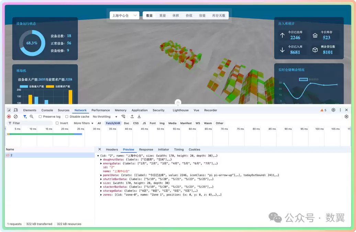The width and height of the screenshot is (356, 232).
Task: Click the export HAR download icon
Action: click(x=139, y=117)
